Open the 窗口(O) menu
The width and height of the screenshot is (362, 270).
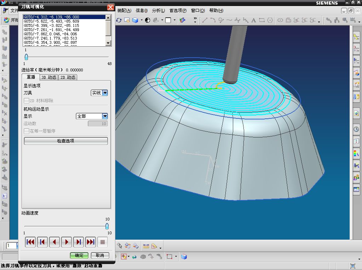coord(198,10)
